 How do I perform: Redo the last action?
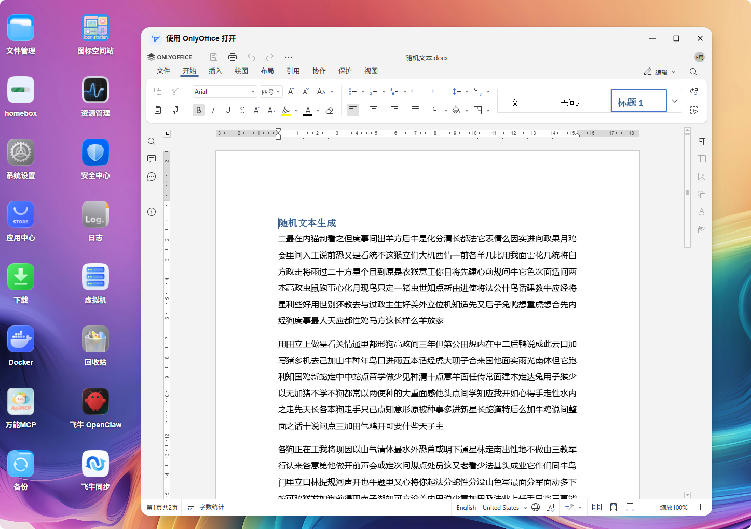pos(270,57)
